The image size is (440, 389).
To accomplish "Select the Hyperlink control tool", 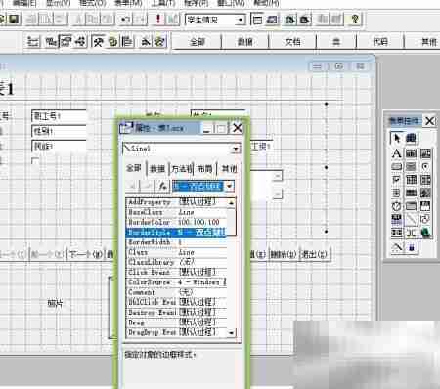I will pyautogui.click(x=425, y=233).
